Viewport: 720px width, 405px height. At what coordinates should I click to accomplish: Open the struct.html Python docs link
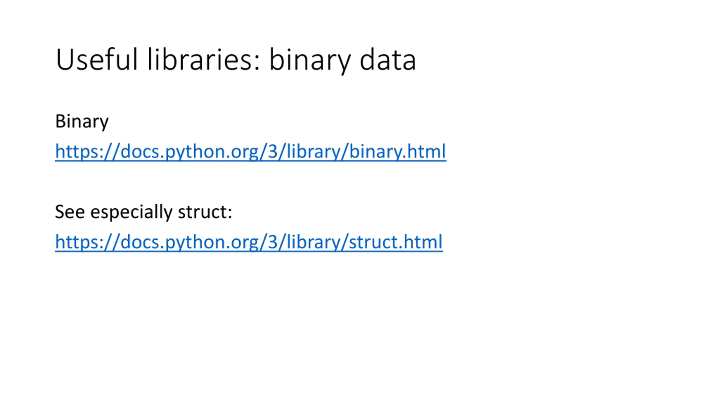(x=249, y=242)
